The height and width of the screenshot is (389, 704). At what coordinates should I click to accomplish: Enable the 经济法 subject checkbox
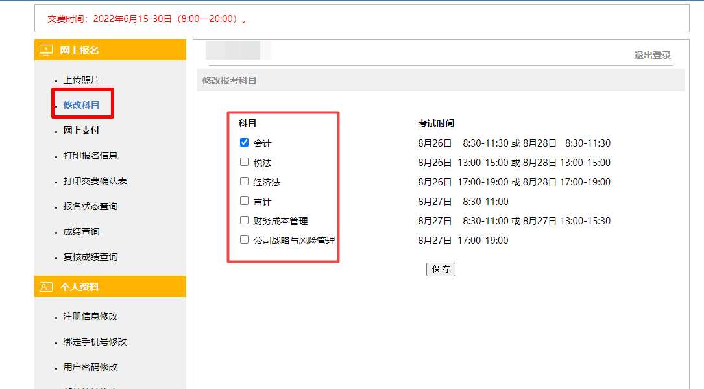[245, 182]
